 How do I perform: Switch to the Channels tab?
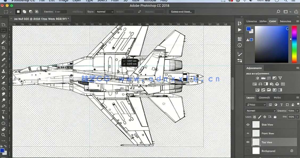click(264, 98)
